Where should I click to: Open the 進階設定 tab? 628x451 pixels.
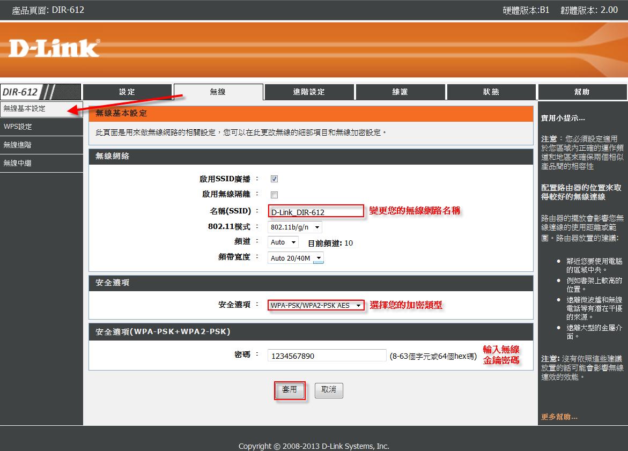point(309,92)
